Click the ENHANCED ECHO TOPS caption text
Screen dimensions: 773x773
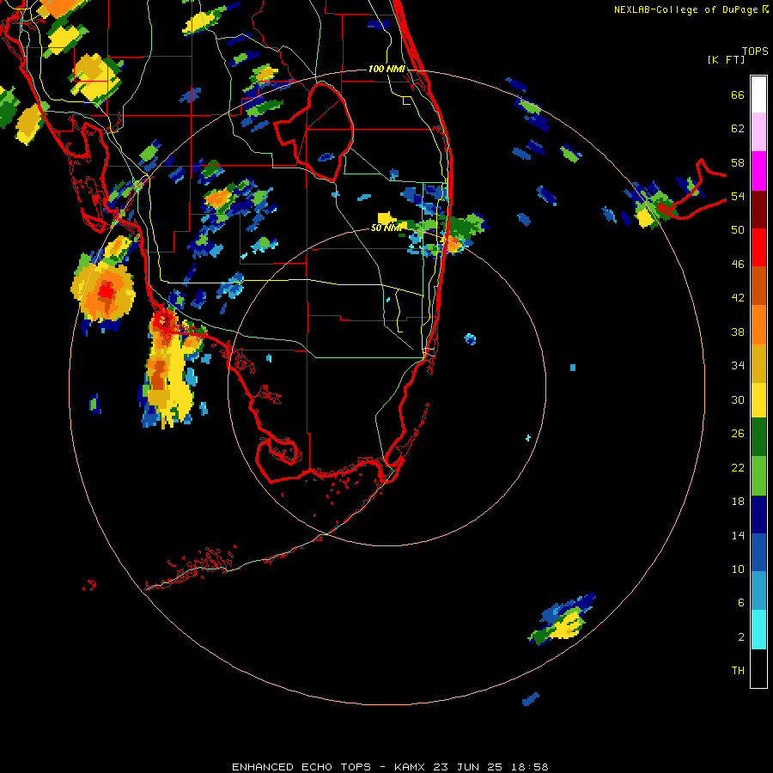(301, 767)
